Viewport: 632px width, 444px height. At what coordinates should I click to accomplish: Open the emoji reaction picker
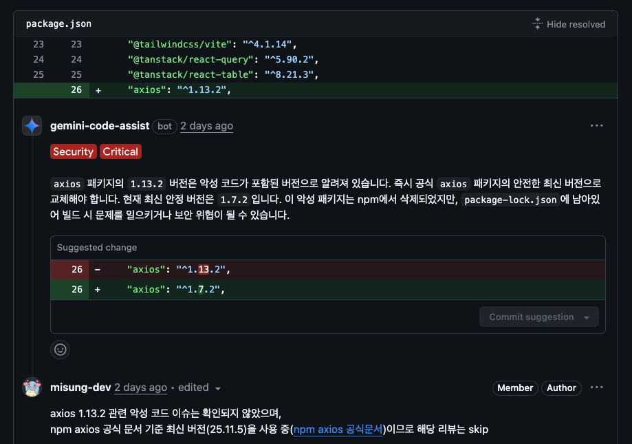pyautogui.click(x=61, y=350)
